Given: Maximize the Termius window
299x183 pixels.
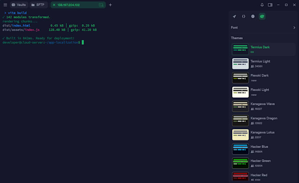Looking at the screenshot, I should tap(286, 5).
